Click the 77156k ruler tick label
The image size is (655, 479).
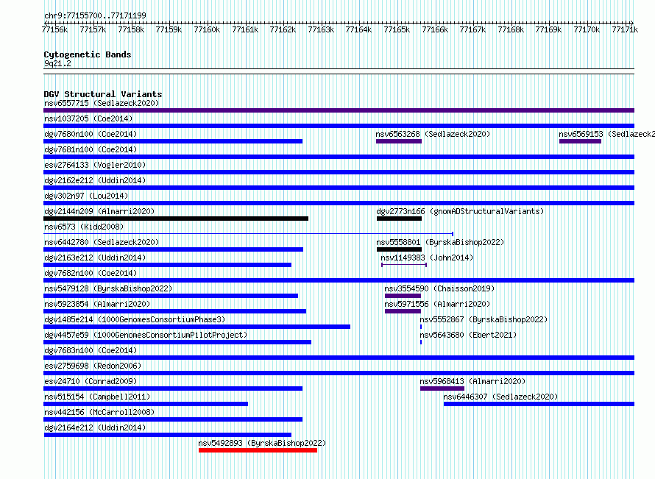[54, 29]
